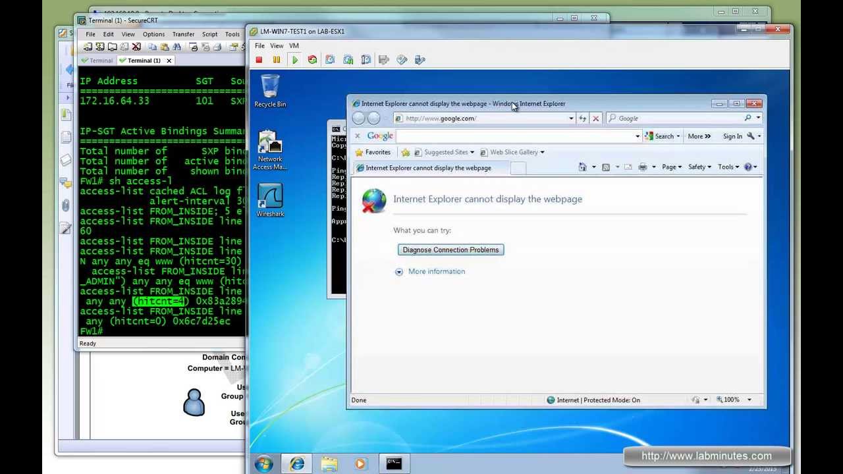Click Sign In on the Google toolbar
843x474 pixels.
click(x=732, y=136)
